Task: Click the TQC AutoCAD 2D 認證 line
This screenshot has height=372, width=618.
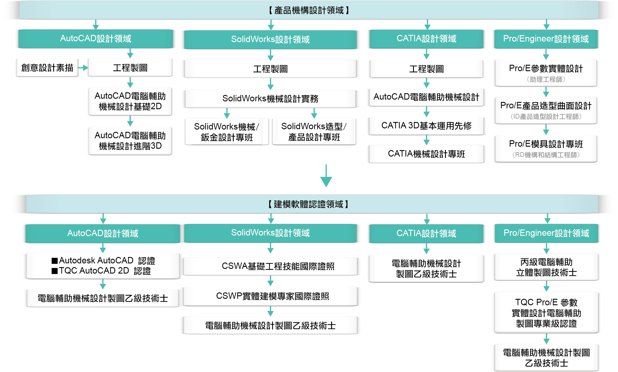Action: [101, 271]
